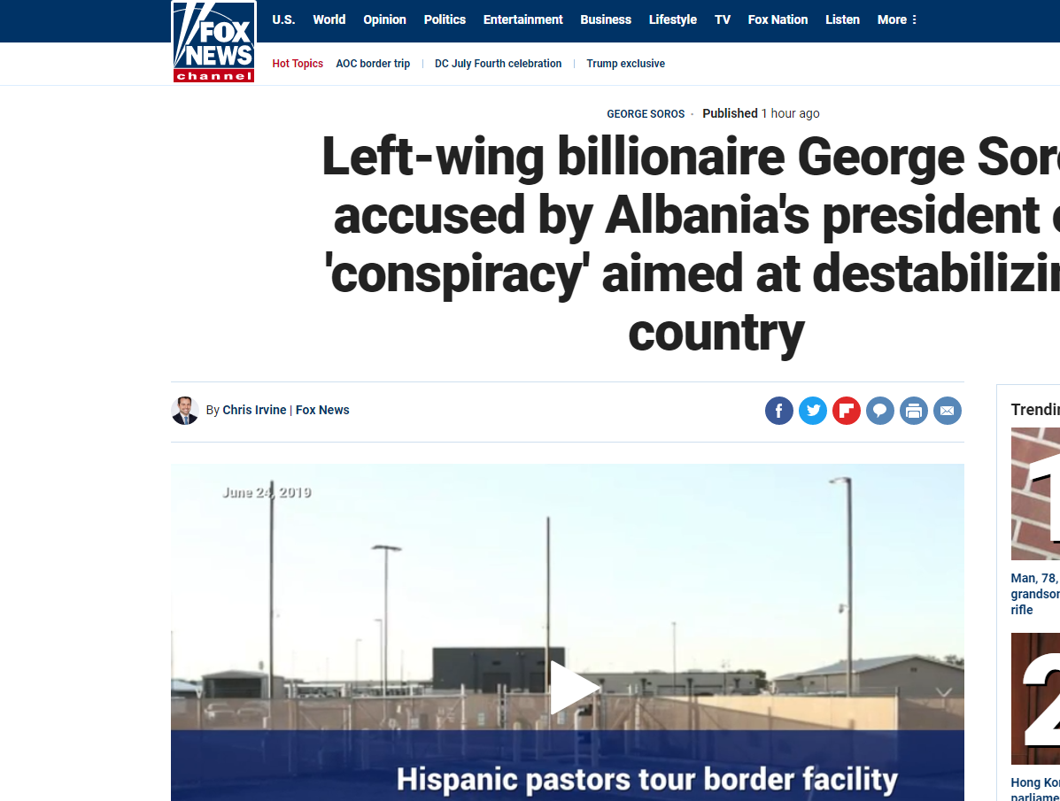Open DC July Fourth celebration link
Image resolution: width=1060 pixels, height=801 pixels.
(x=498, y=64)
